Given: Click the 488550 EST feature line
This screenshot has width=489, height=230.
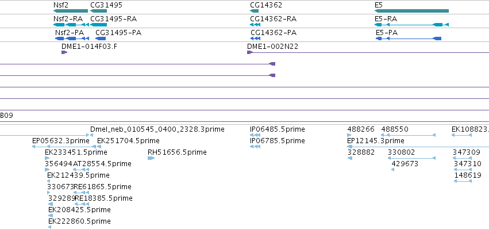Looking at the screenshot, I should (408, 135).
